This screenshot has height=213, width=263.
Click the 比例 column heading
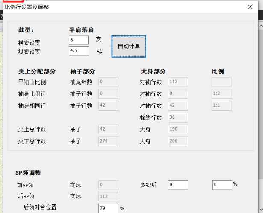218,72
